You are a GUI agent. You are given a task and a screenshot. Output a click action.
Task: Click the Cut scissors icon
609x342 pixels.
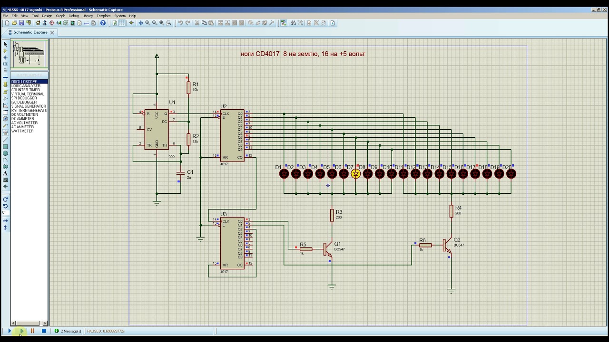click(197, 23)
